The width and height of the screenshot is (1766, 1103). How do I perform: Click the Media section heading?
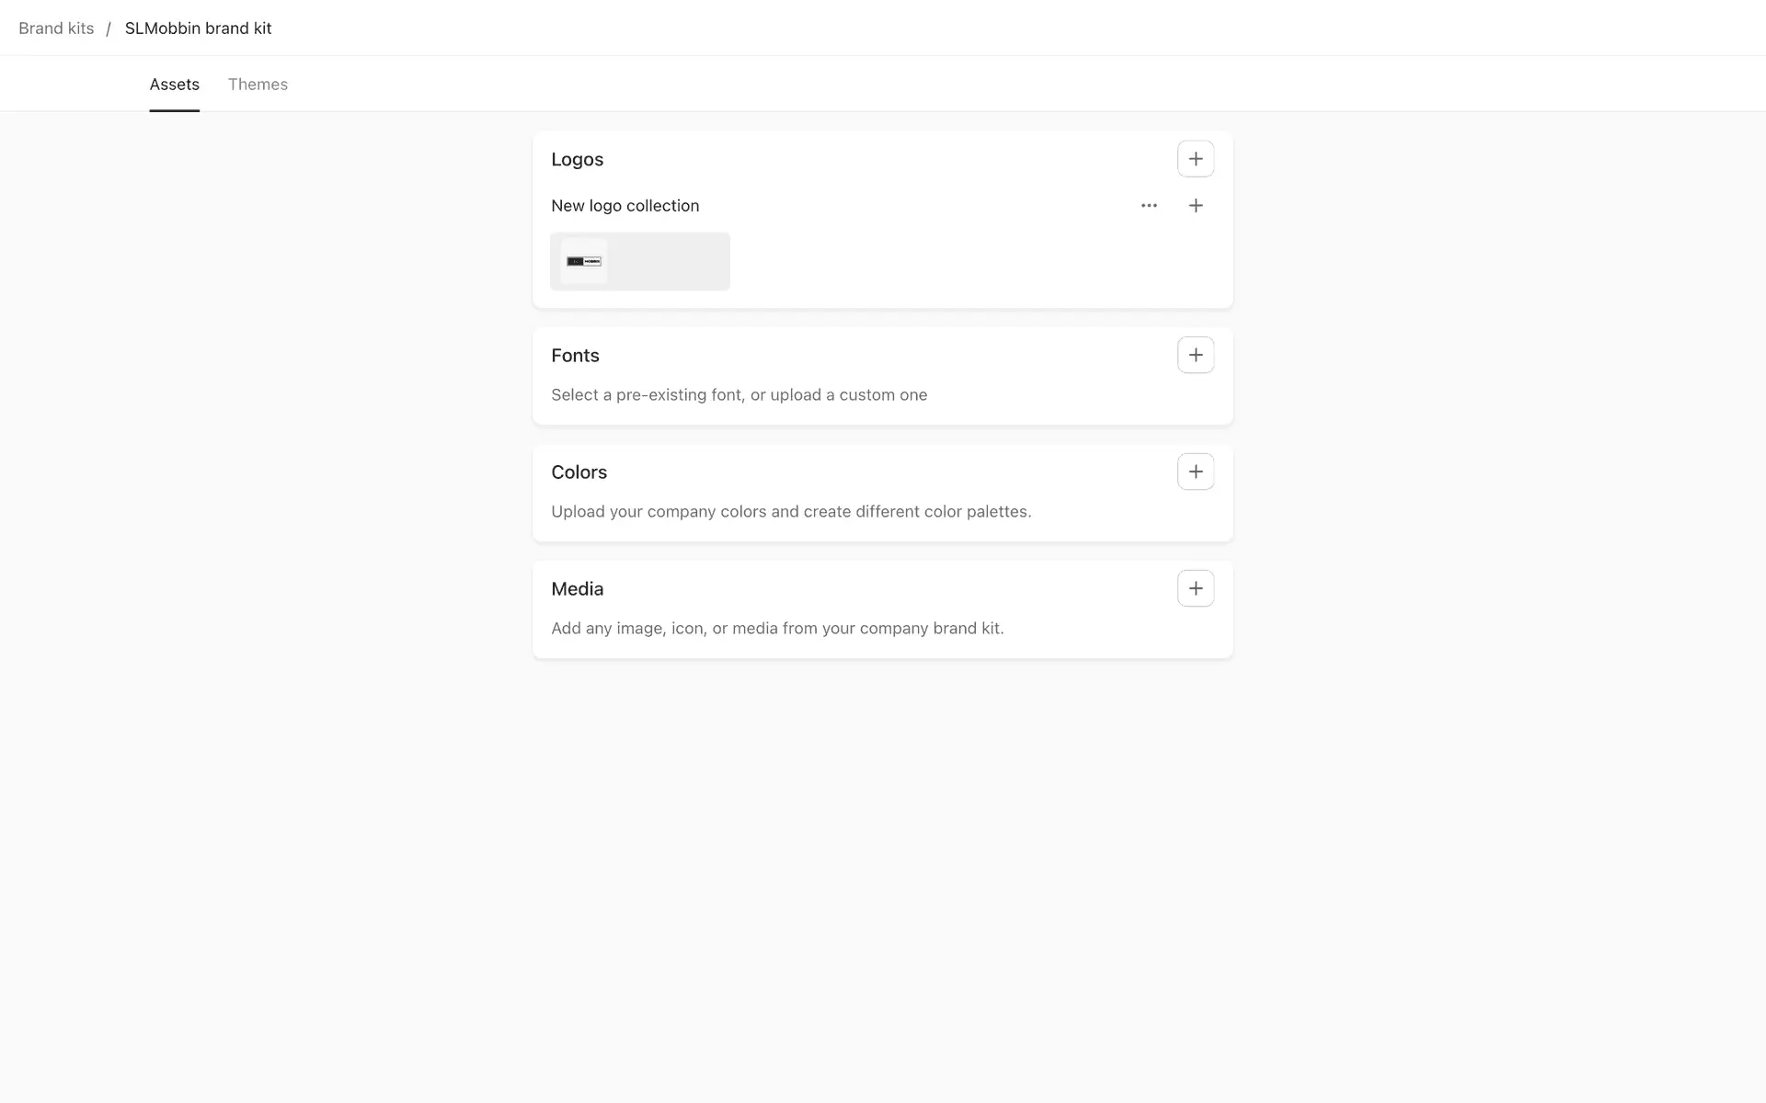577,589
